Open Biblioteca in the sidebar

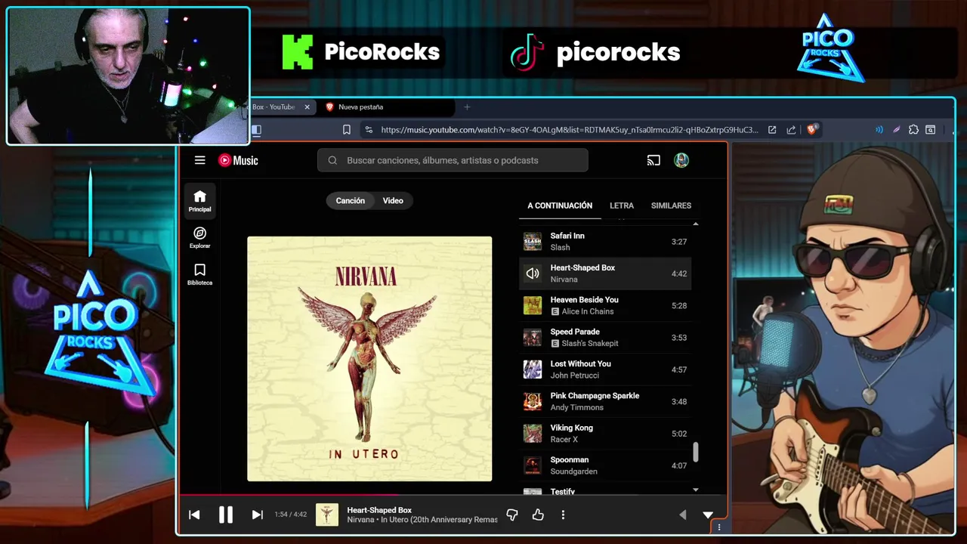199,275
